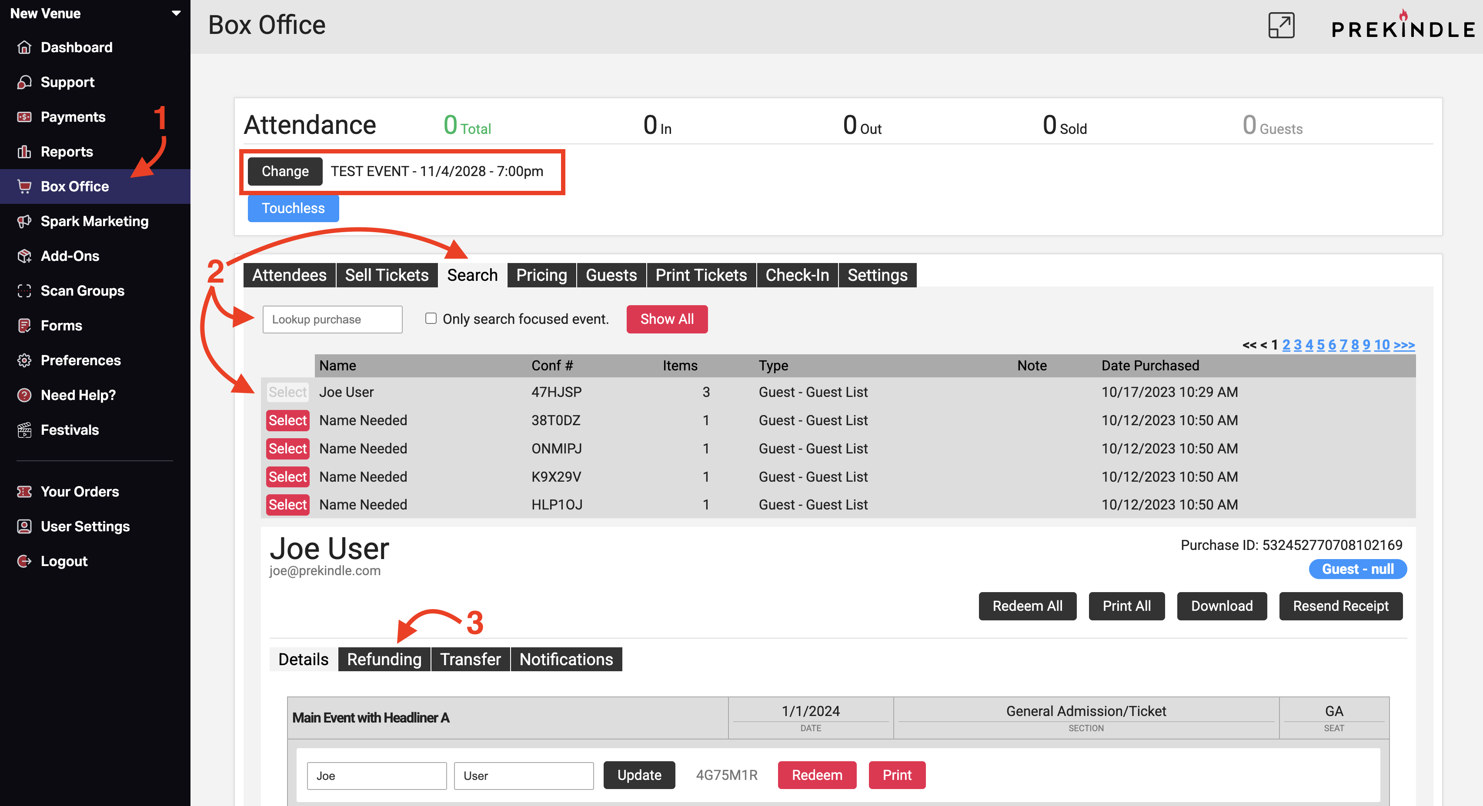Switch to the Sell Tickets tab

(386, 275)
